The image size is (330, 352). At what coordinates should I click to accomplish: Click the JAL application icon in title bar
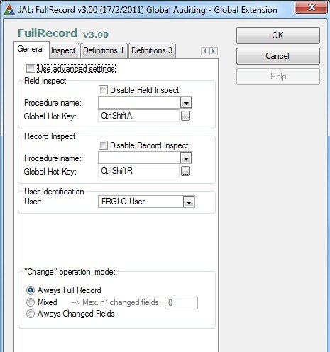click(9, 10)
